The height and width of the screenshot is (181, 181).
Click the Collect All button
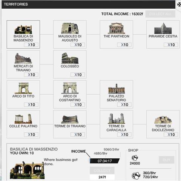pyautogui.click(x=160, y=14)
